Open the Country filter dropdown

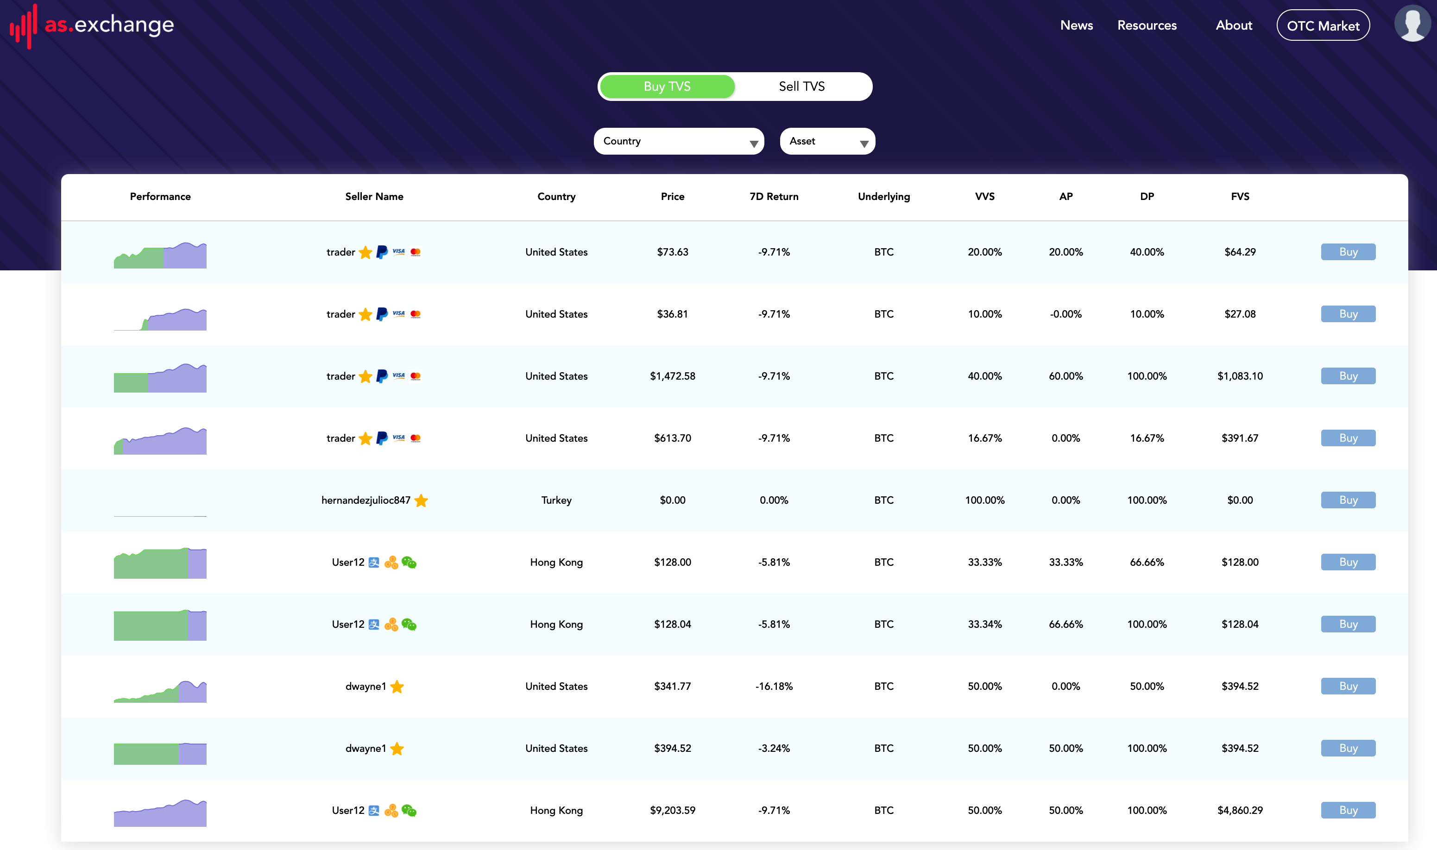pos(678,142)
